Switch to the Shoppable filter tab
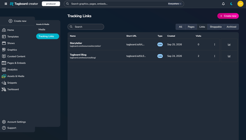246x140 pixels. click(x=216, y=27)
